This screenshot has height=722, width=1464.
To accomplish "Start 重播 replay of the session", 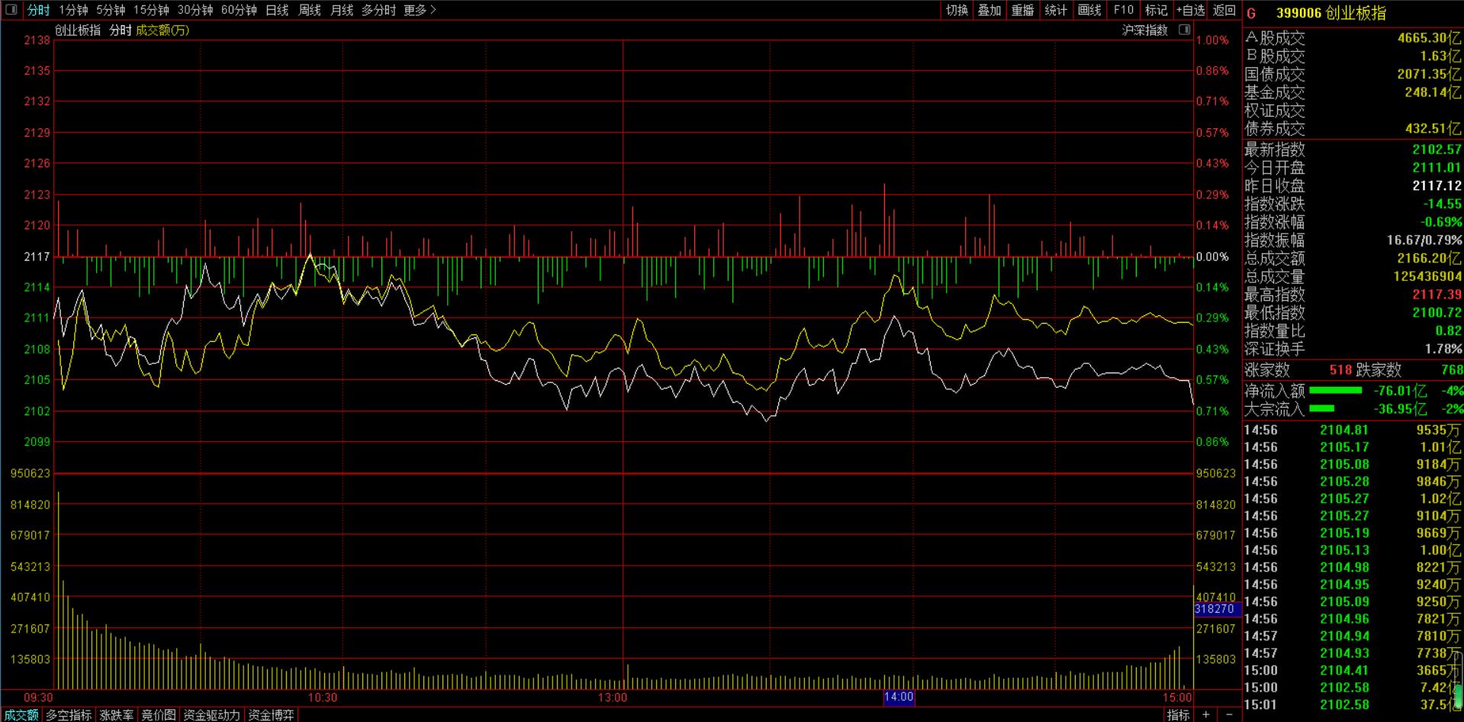I will click(x=1023, y=10).
